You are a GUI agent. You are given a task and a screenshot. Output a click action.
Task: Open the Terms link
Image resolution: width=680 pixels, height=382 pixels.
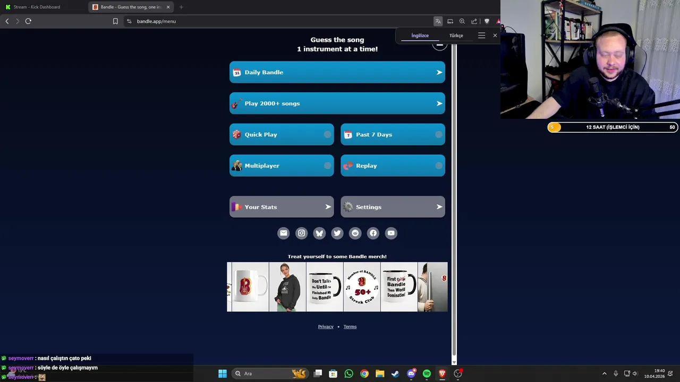pos(350,327)
